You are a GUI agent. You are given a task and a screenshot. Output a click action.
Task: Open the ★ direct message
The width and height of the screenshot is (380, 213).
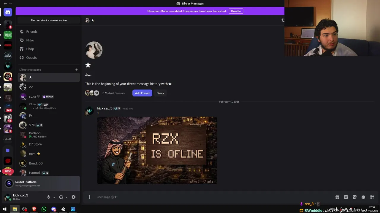49,77
